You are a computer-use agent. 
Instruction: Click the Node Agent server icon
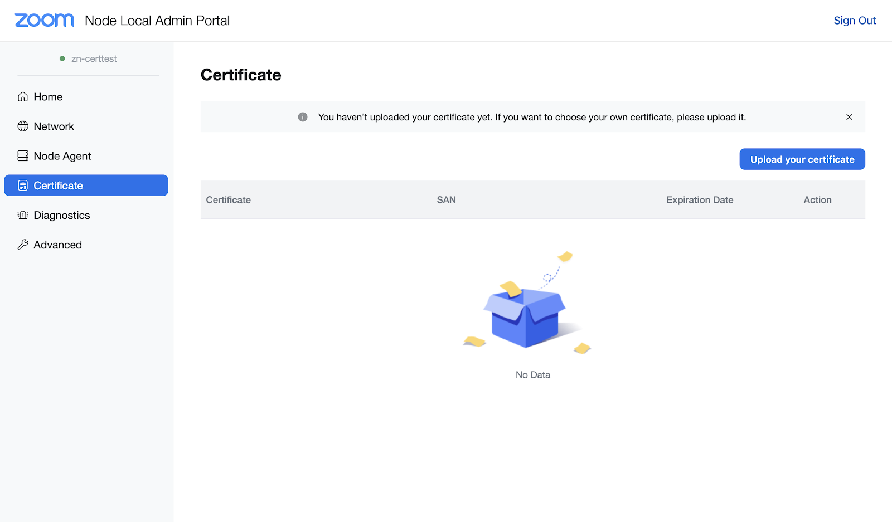click(23, 156)
